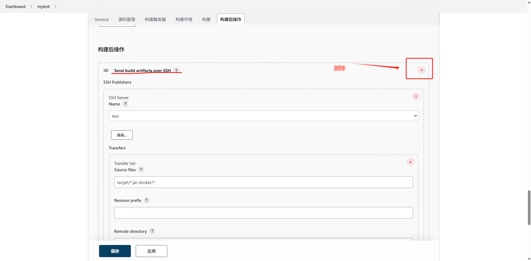Image resolution: width=531 pixels, height=261 pixels.
Task: Go to the Dashboard breadcrumb link
Action: pos(15,6)
